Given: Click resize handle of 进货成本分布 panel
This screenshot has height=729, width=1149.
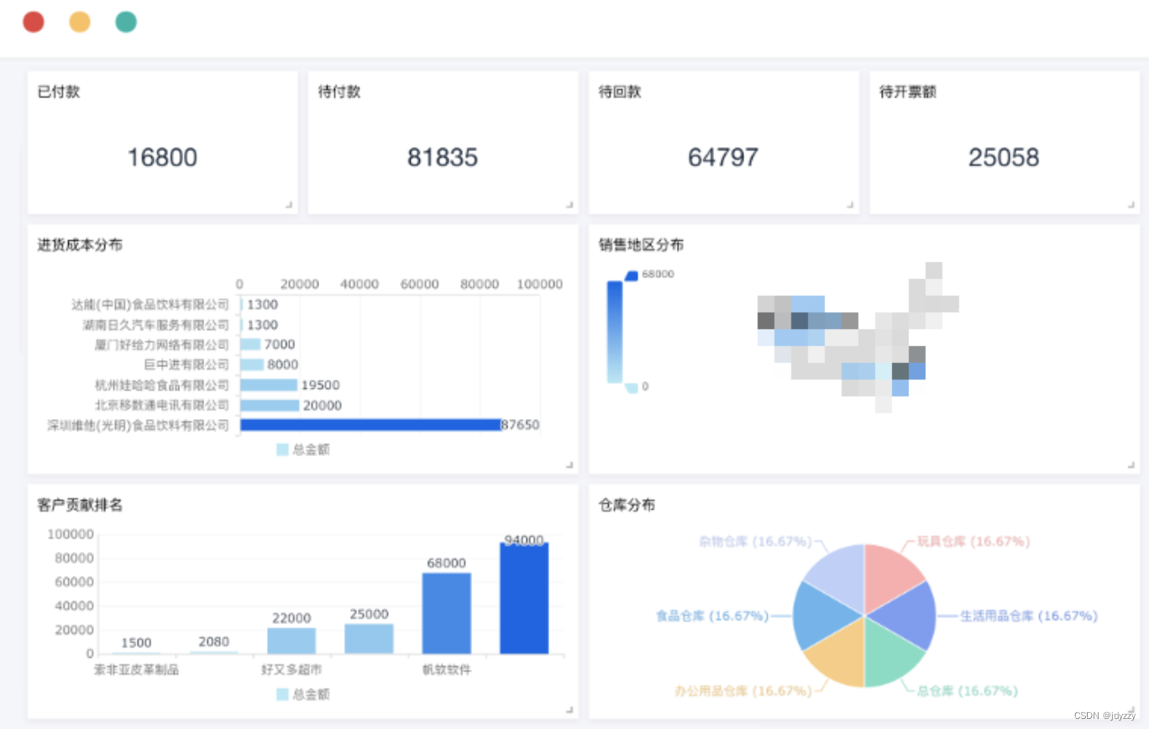Looking at the screenshot, I should tap(569, 464).
